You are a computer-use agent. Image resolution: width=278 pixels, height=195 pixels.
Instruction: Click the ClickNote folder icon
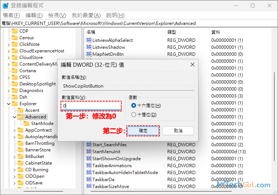pos(15,44)
